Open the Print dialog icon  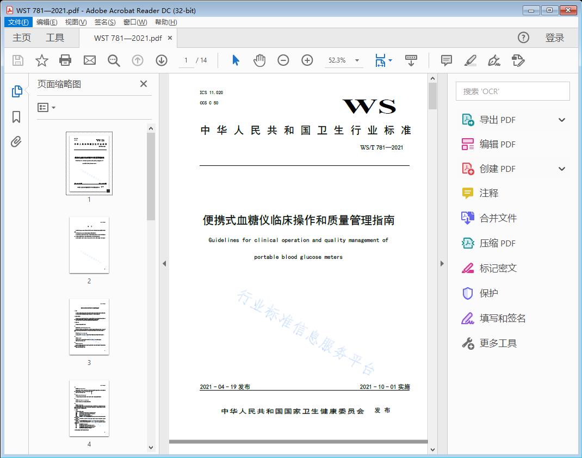point(65,60)
